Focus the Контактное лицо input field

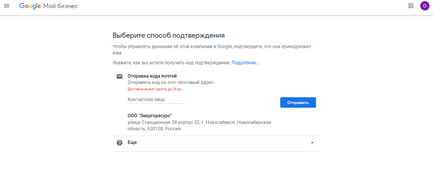click(156, 100)
